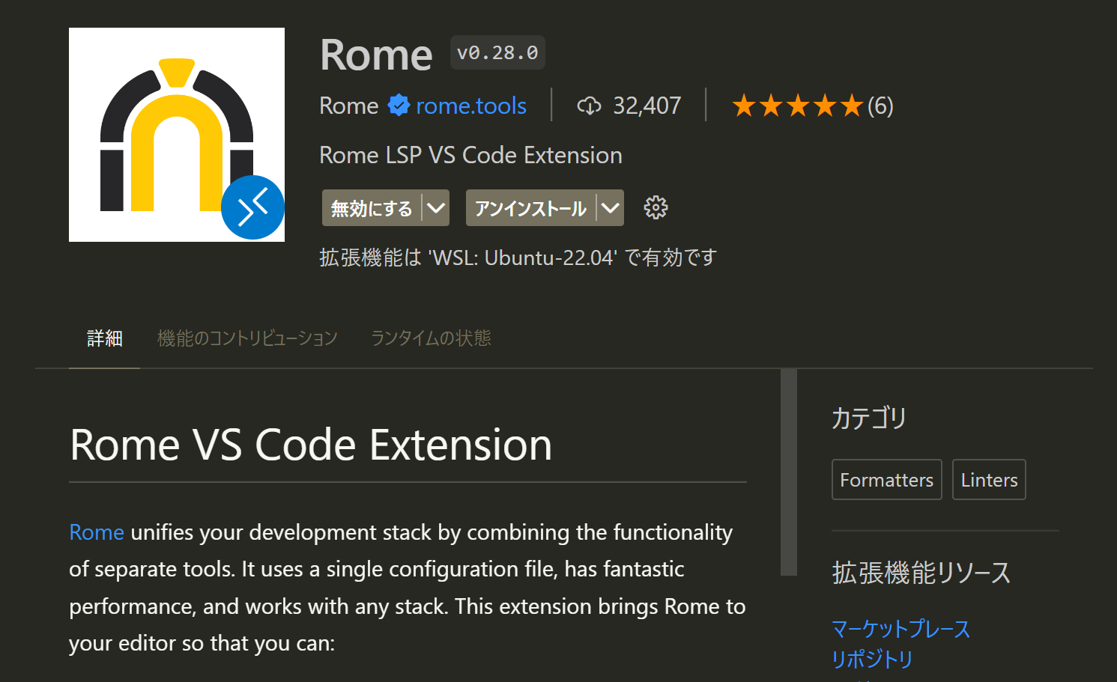This screenshot has height=682, width=1117.
Task: Open the five-star rating reviews
Action: pyautogui.click(x=798, y=106)
